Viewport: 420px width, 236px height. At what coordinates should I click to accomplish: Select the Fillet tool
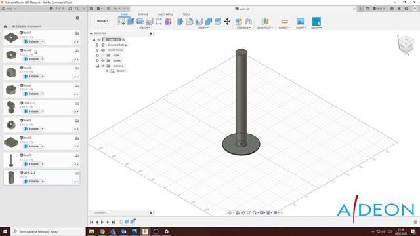(190, 21)
